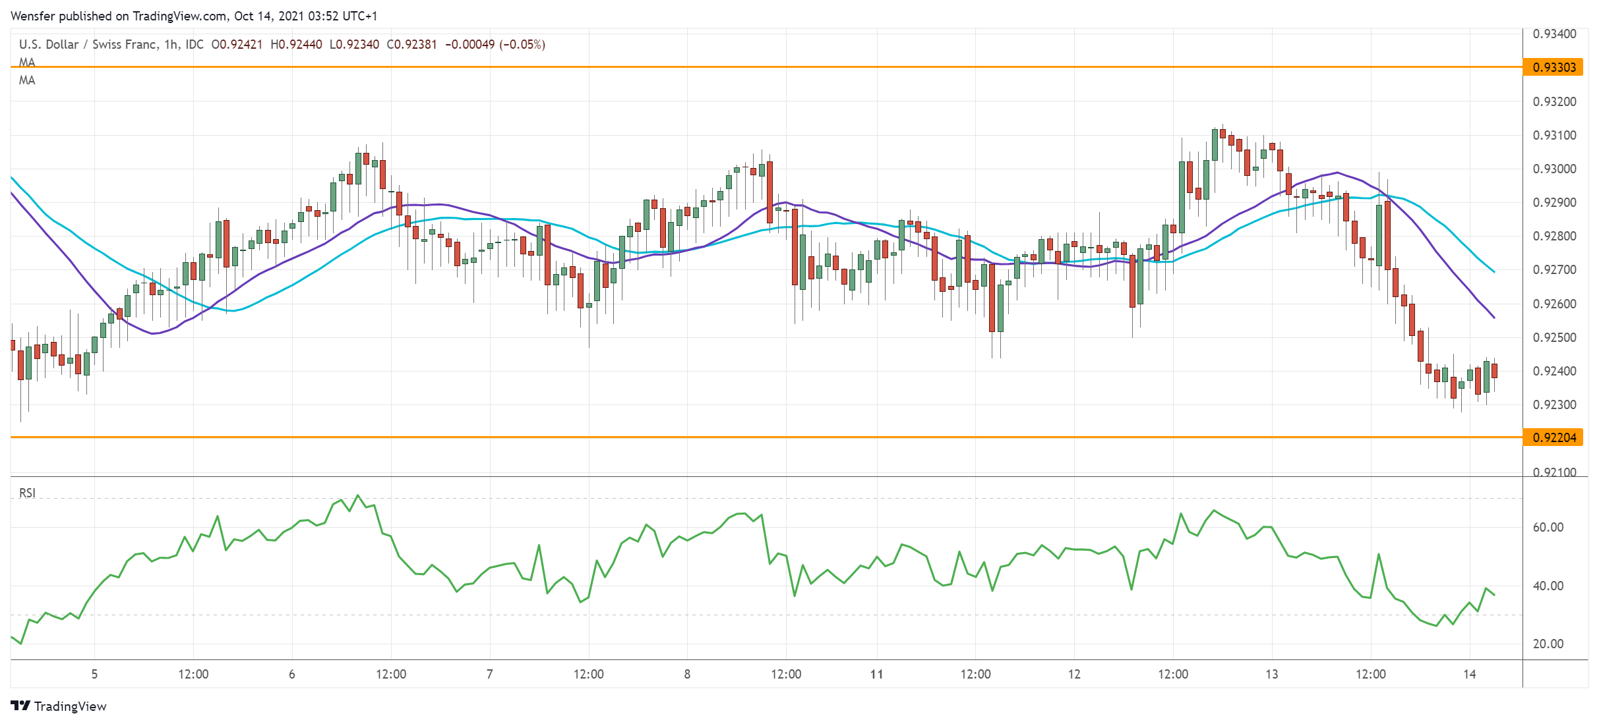This screenshot has width=1599, height=724.
Task: Click date marker 7 on time axis
Action: click(x=489, y=674)
